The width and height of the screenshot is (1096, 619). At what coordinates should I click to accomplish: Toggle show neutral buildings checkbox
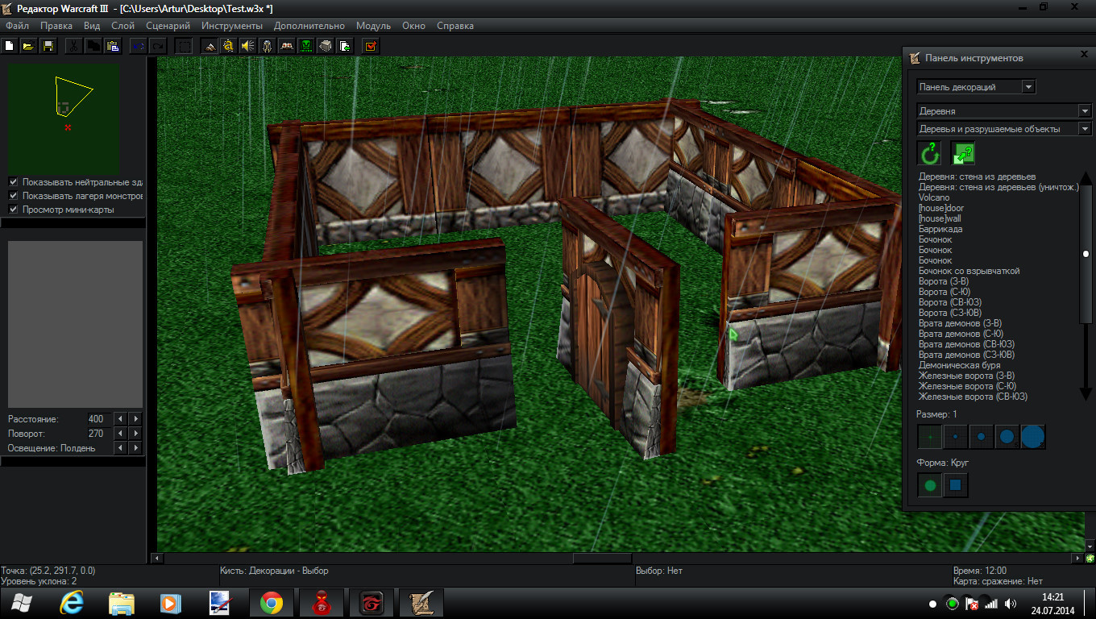[x=13, y=182]
